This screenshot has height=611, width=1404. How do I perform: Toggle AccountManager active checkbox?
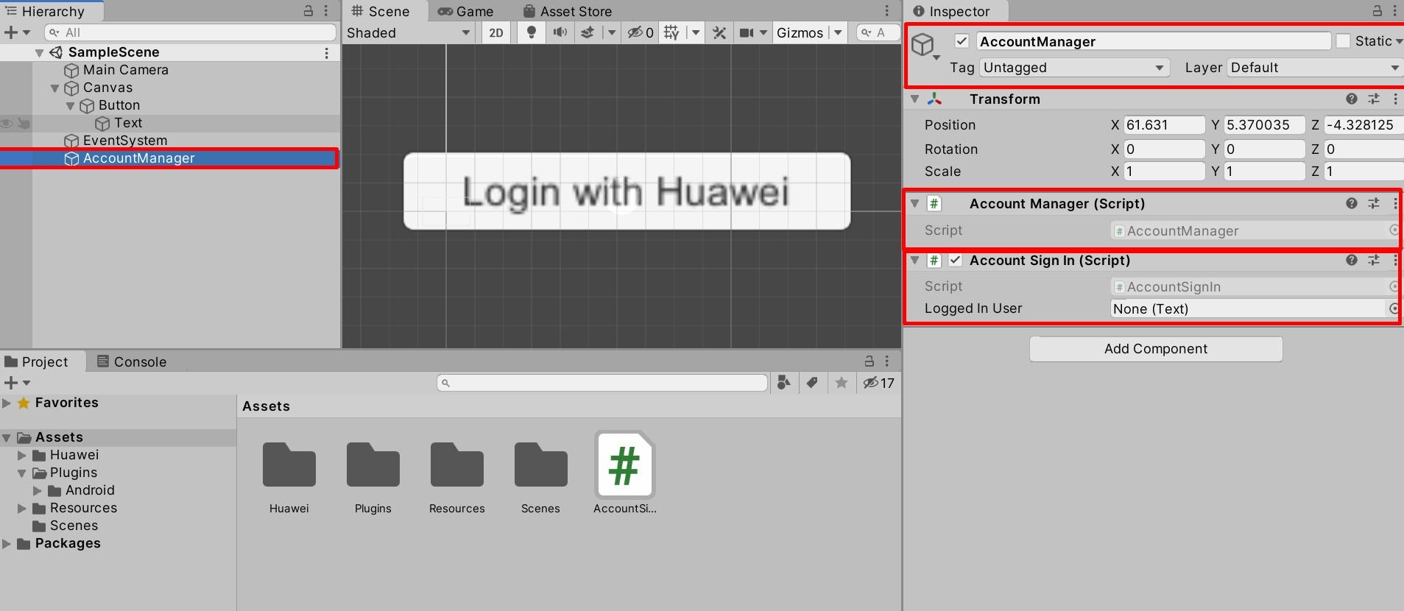(x=962, y=41)
